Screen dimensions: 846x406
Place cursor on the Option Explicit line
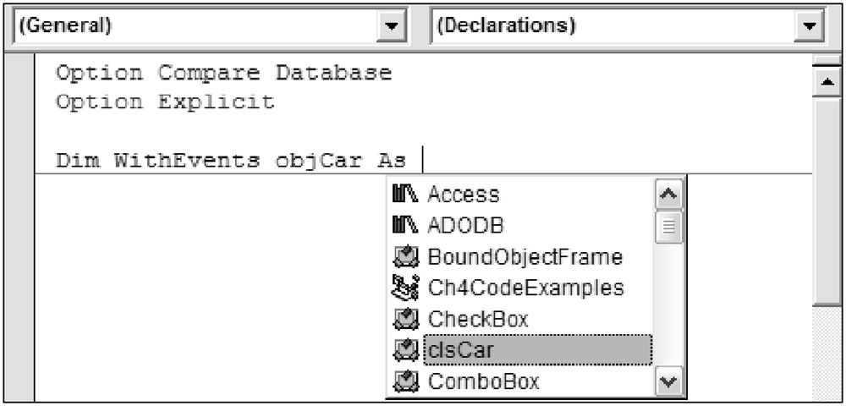[165, 102]
